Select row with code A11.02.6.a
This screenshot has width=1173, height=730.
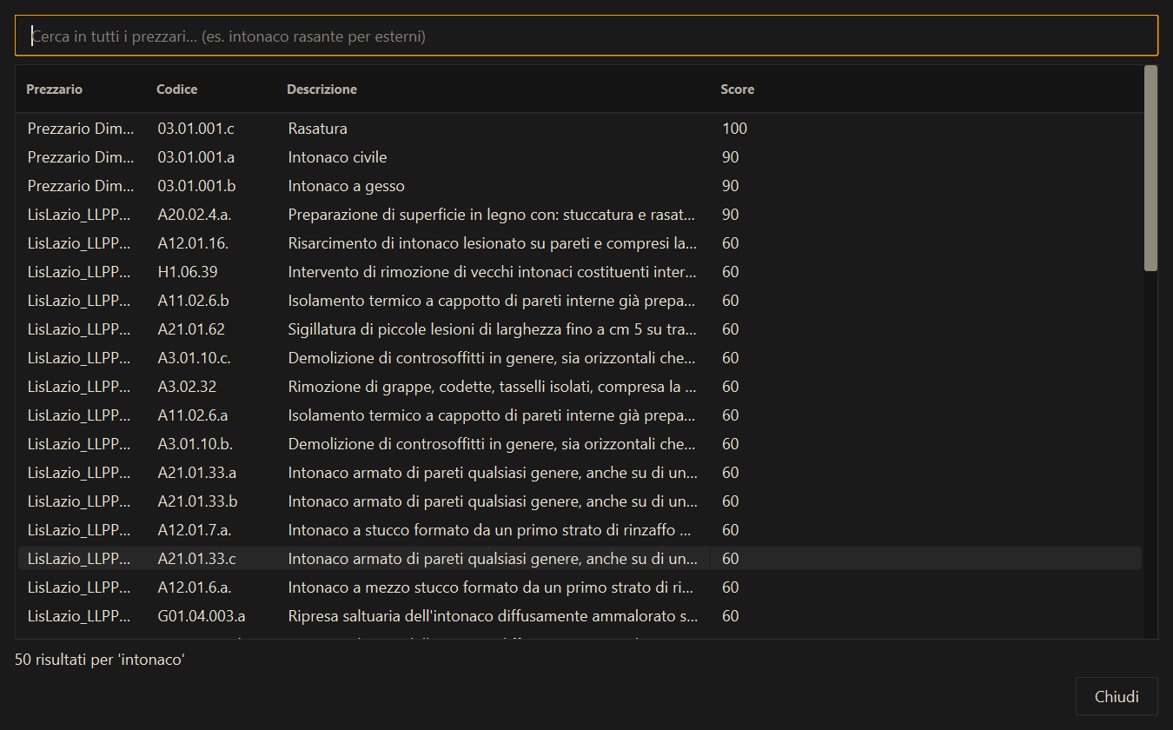580,415
